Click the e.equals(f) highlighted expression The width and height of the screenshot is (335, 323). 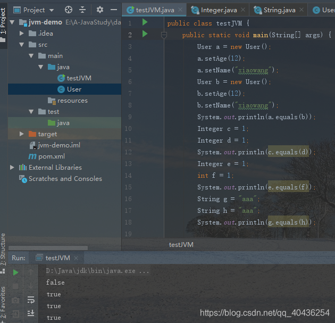[x=288, y=187]
